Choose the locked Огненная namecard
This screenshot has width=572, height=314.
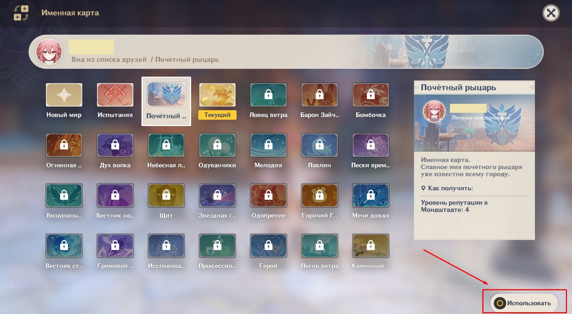[64, 145]
